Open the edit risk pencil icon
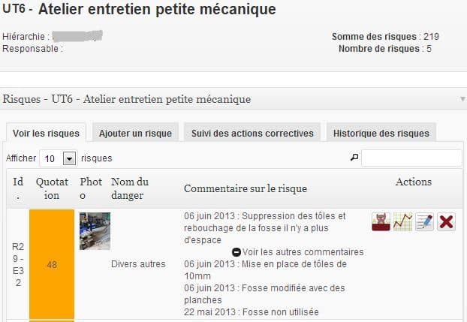 pyautogui.click(x=425, y=222)
